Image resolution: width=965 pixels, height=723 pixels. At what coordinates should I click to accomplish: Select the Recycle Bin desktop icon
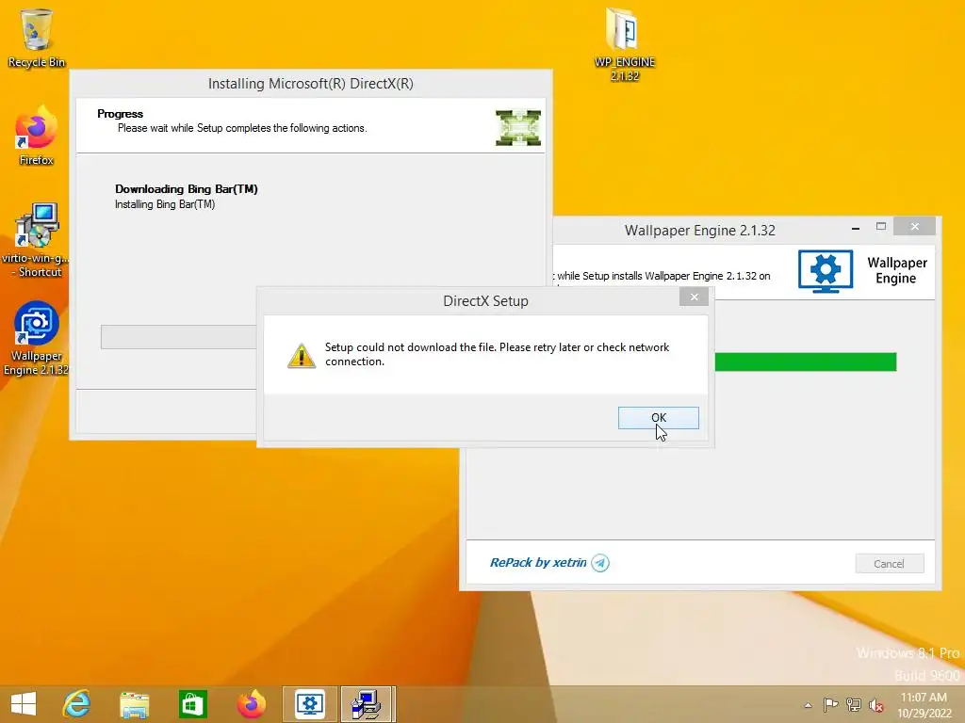point(37,38)
